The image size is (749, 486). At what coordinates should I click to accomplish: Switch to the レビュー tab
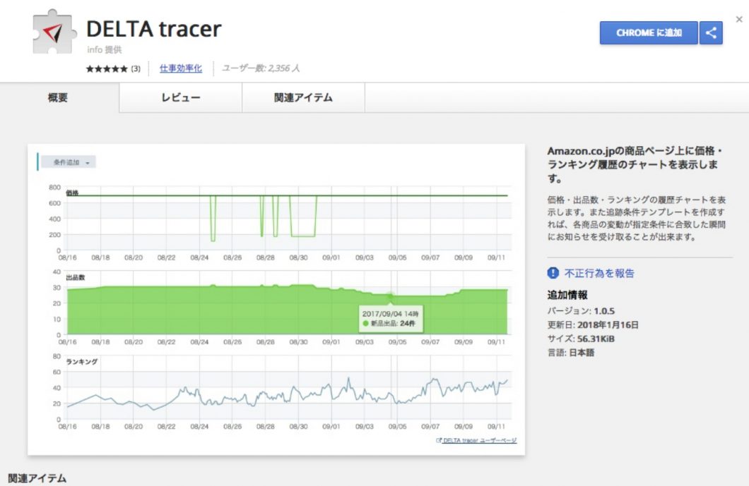181,98
